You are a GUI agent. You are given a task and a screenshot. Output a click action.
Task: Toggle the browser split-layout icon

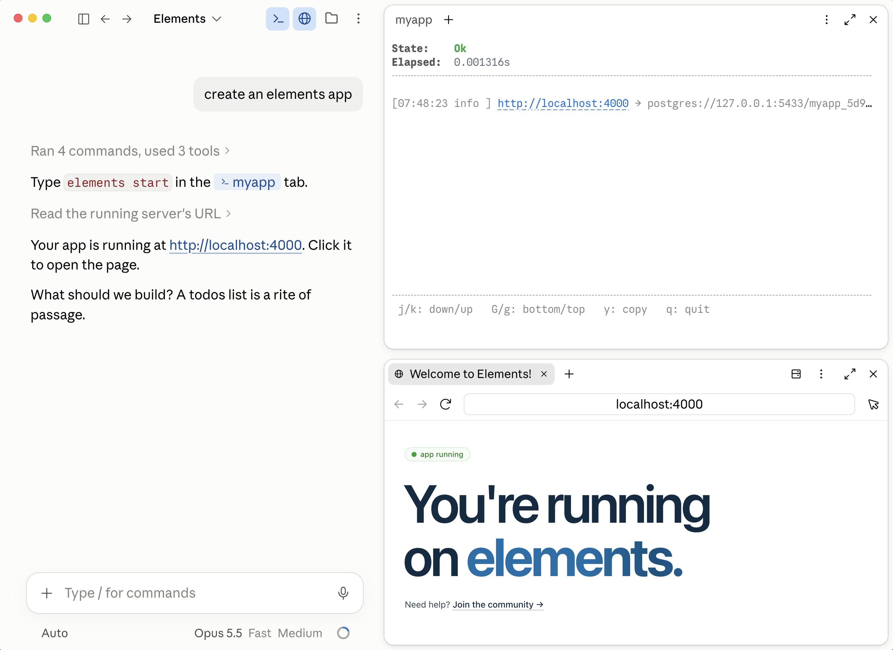(796, 374)
